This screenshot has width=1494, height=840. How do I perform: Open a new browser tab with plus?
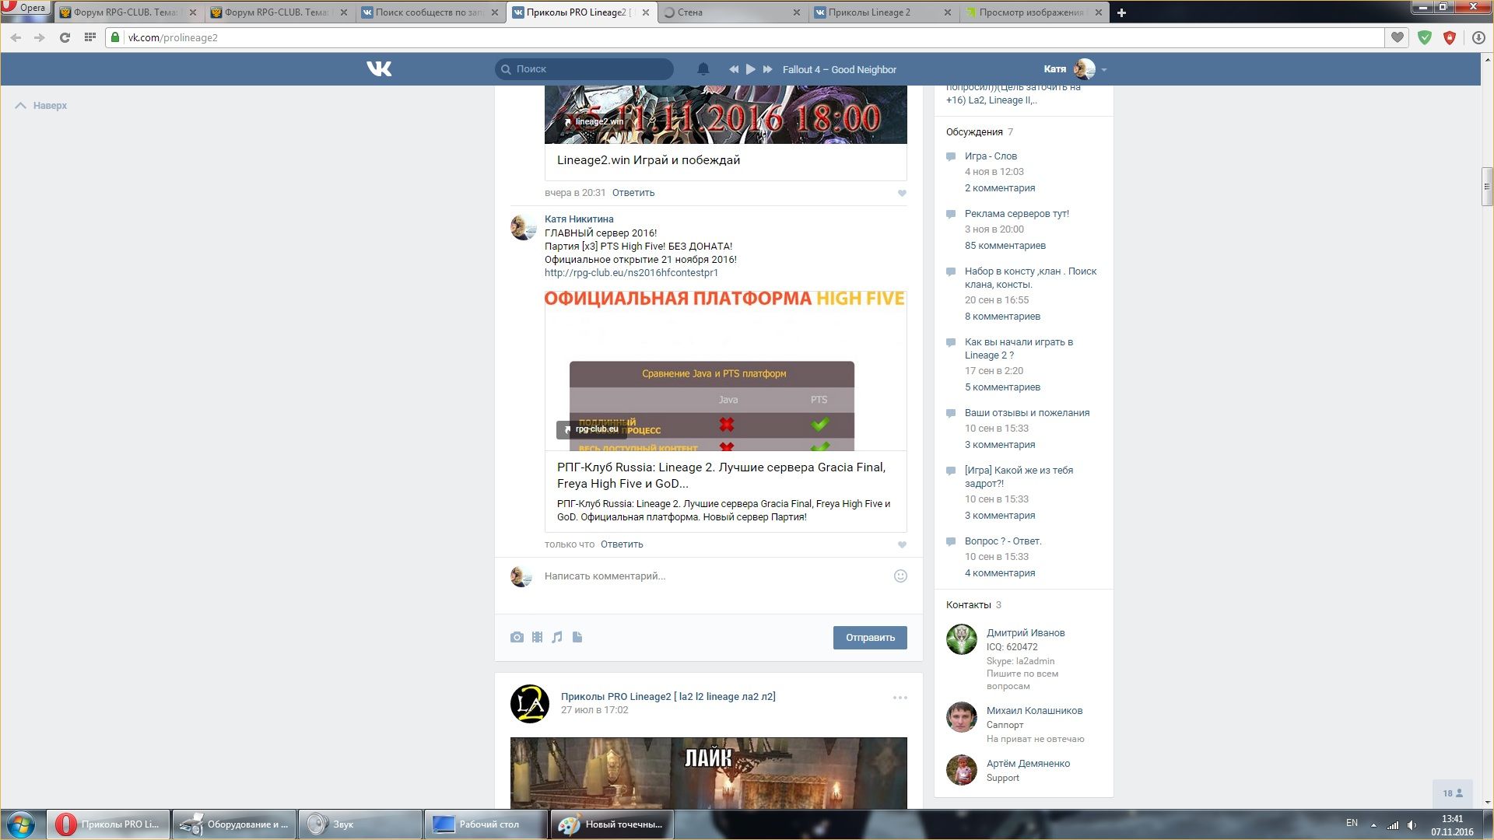pos(1121,12)
